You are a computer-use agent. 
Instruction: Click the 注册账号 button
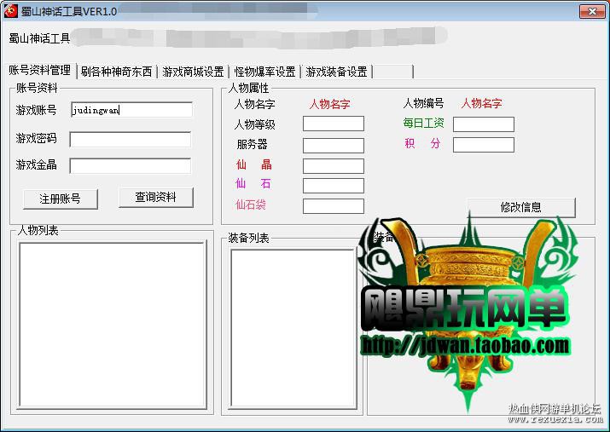point(61,199)
